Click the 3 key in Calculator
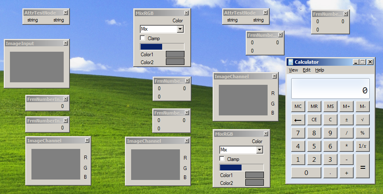The height and width of the screenshot is (194, 383). pyautogui.click(x=330, y=159)
